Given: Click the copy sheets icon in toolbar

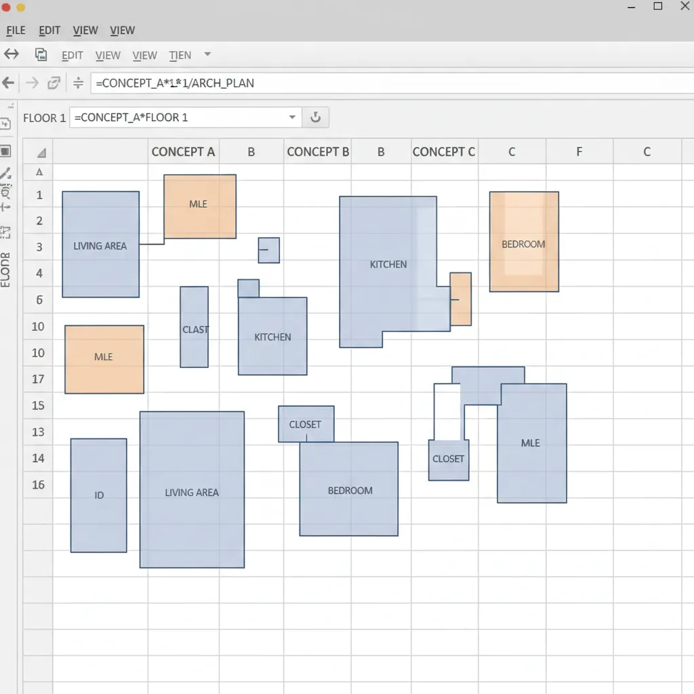Looking at the screenshot, I should [x=41, y=54].
